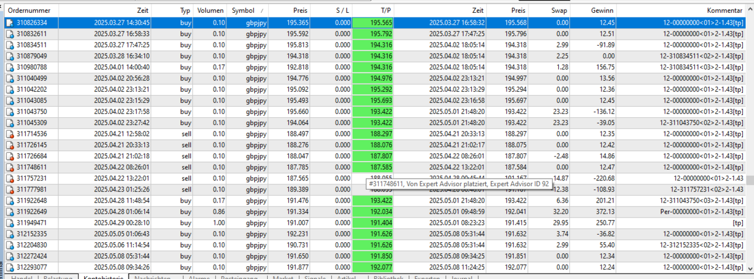Sort by the Volumen column header
Screen dimensions: 754x279
pyautogui.click(x=210, y=11)
